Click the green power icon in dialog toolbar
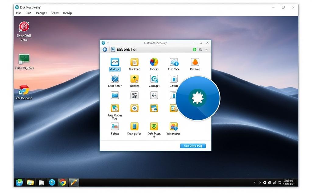The image size is (312, 195). 194,50
